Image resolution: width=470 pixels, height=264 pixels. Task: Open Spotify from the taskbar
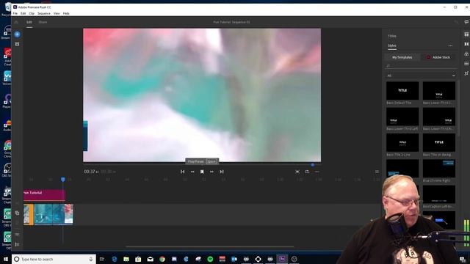(x=210, y=259)
